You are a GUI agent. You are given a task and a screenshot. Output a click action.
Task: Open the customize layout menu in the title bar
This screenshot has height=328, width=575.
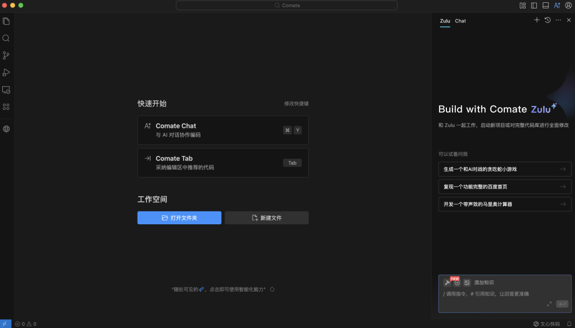tap(523, 5)
